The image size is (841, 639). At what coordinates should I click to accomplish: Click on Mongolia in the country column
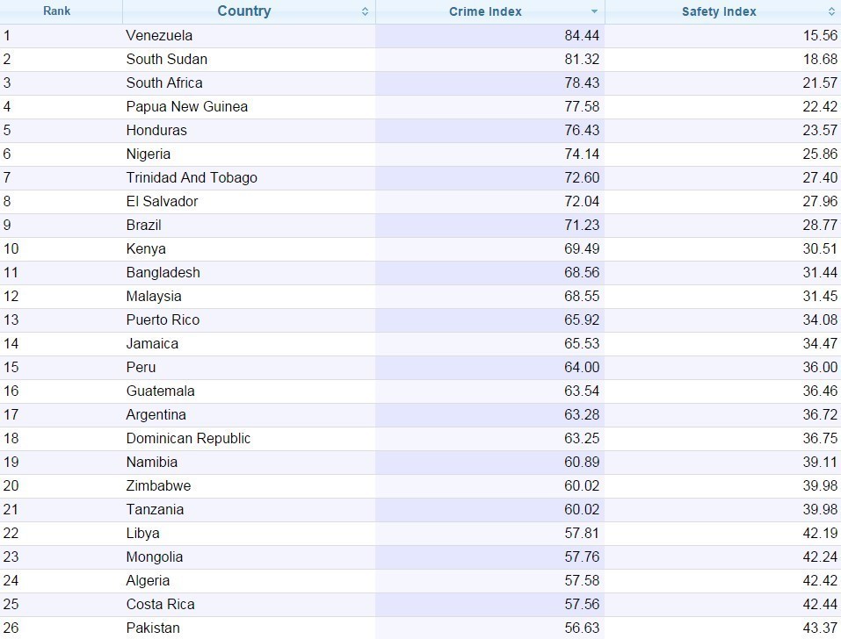[x=155, y=557]
